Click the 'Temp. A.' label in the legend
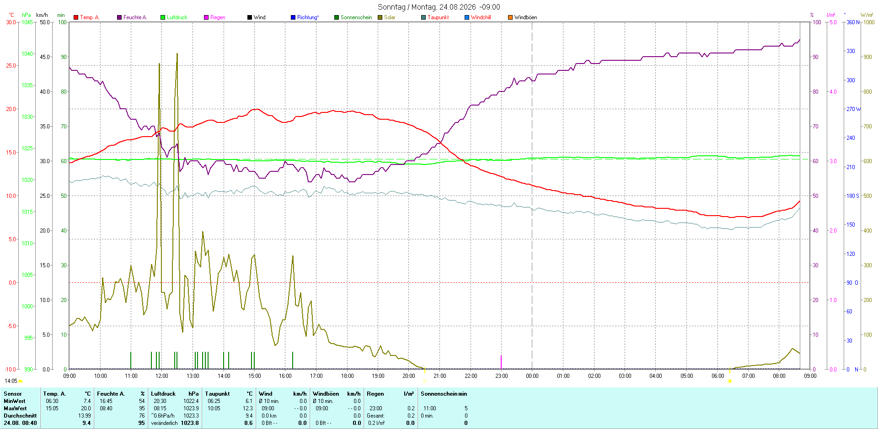This screenshot has width=878, height=429. pos(90,17)
